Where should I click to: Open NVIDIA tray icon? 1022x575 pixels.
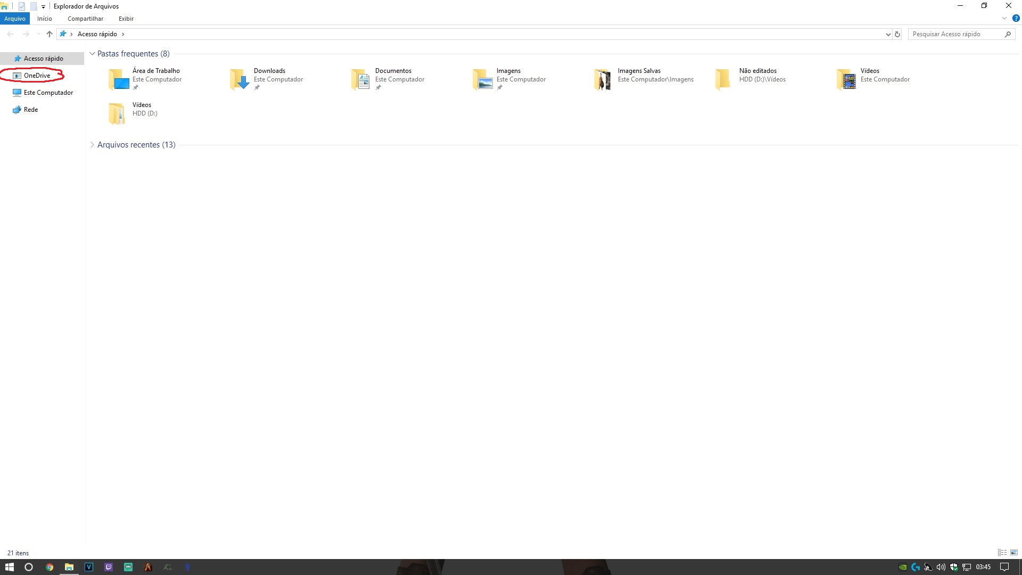[x=903, y=567]
